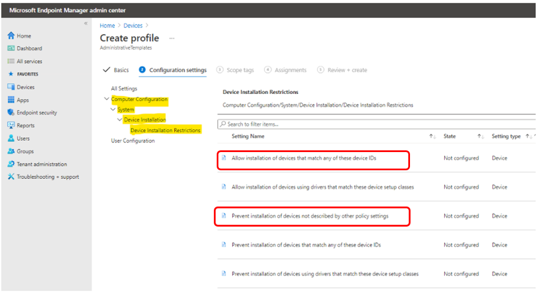The image size is (556, 295).
Task: Click the Endpoint security shield icon
Action: 11,112
